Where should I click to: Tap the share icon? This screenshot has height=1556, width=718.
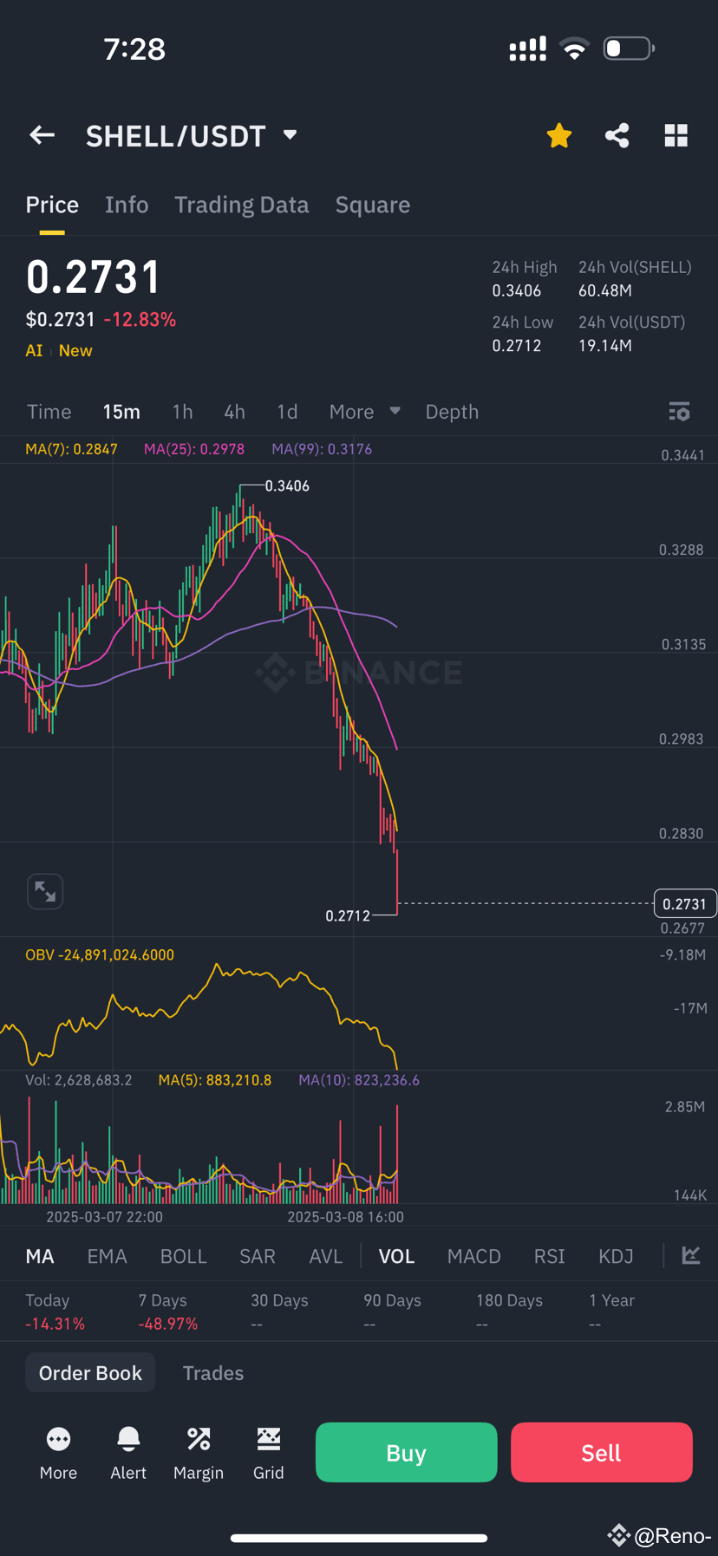pyautogui.click(x=617, y=135)
